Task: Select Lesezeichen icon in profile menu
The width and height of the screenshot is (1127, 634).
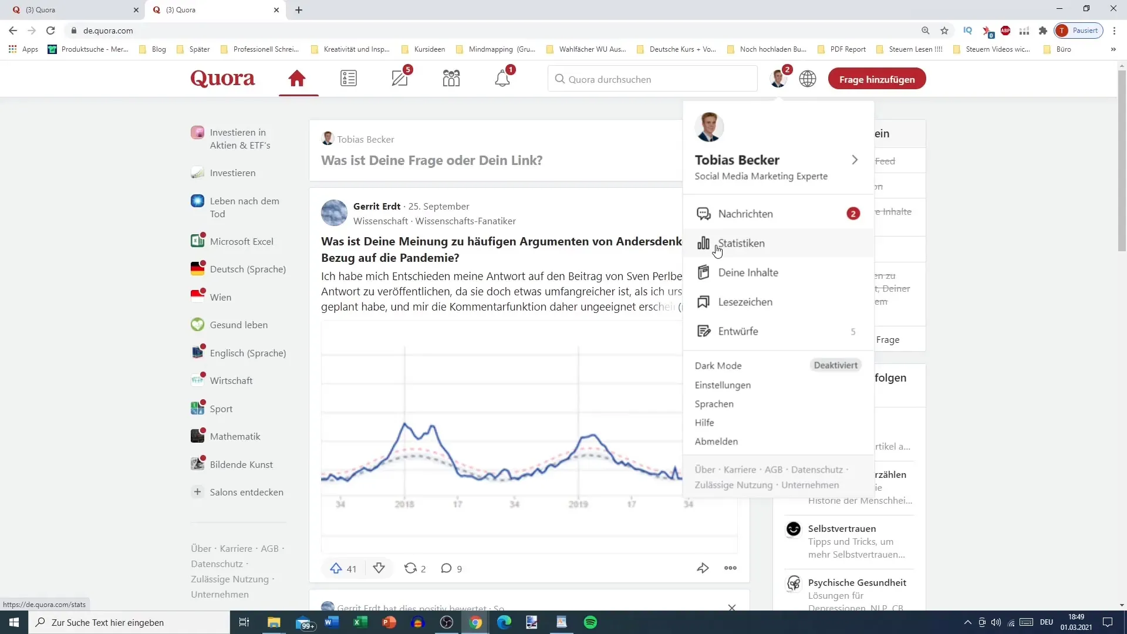Action: click(x=704, y=302)
